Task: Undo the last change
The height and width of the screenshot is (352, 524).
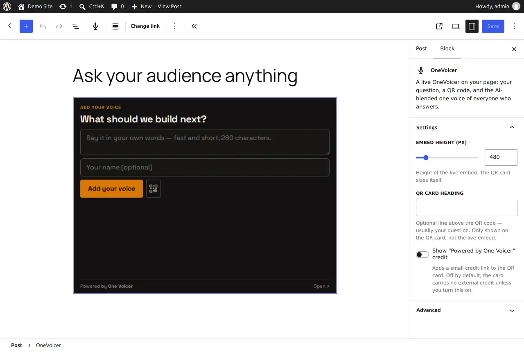Action: pyautogui.click(x=43, y=26)
